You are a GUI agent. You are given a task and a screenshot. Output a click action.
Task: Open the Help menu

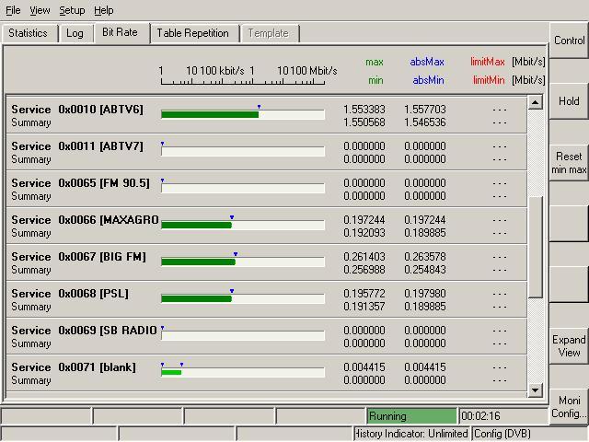104,10
